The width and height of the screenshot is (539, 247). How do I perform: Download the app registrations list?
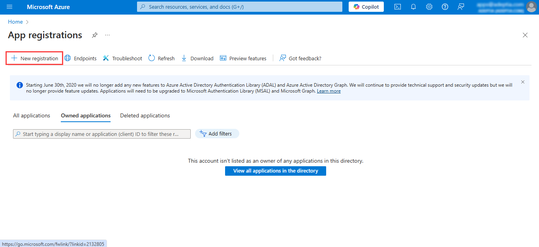click(x=197, y=58)
